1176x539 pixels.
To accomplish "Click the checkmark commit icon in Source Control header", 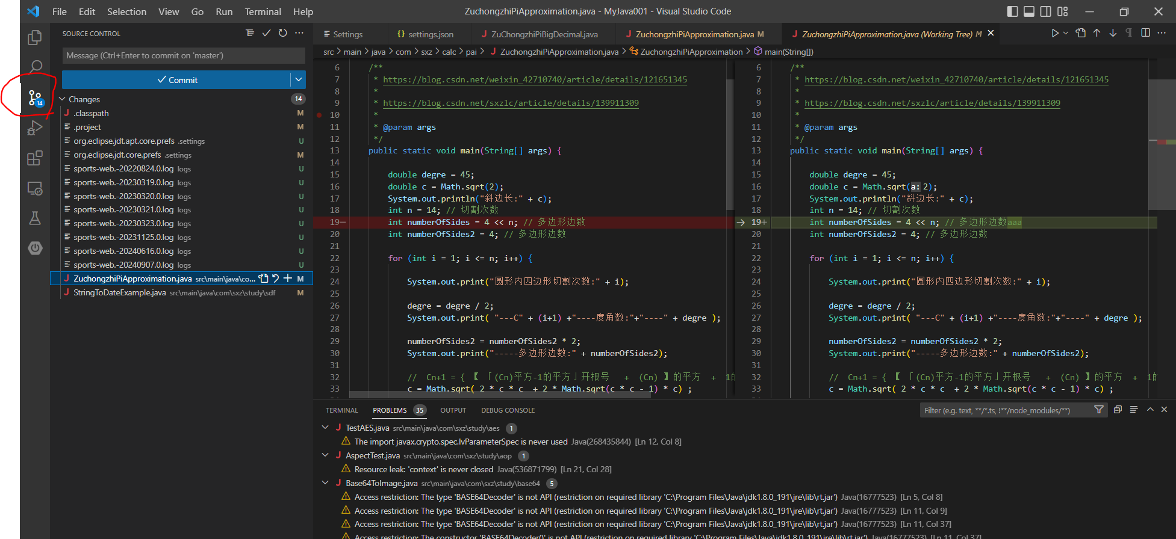I will tap(266, 33).
